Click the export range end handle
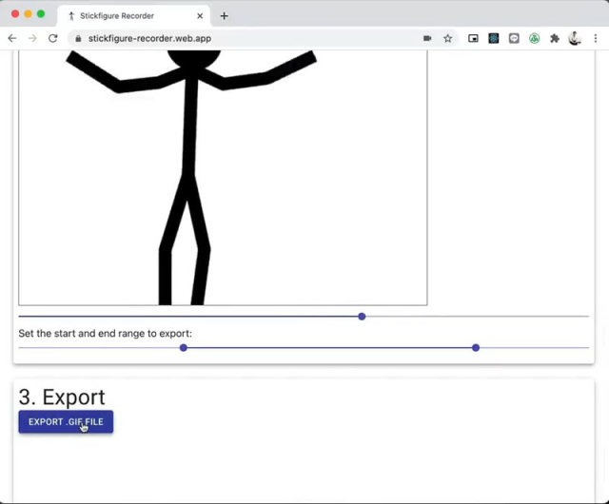Screen dimensions: 609x504 pos(476,348)
